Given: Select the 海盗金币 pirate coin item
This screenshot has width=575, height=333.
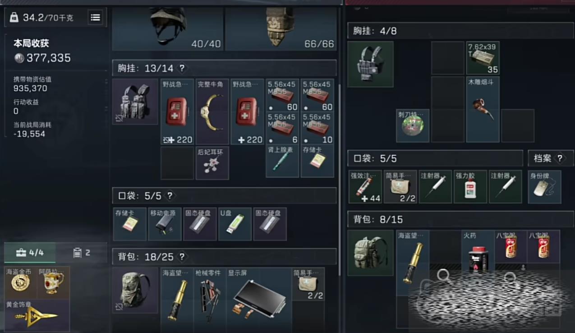Looking at the screenshot, I should 21,282.
